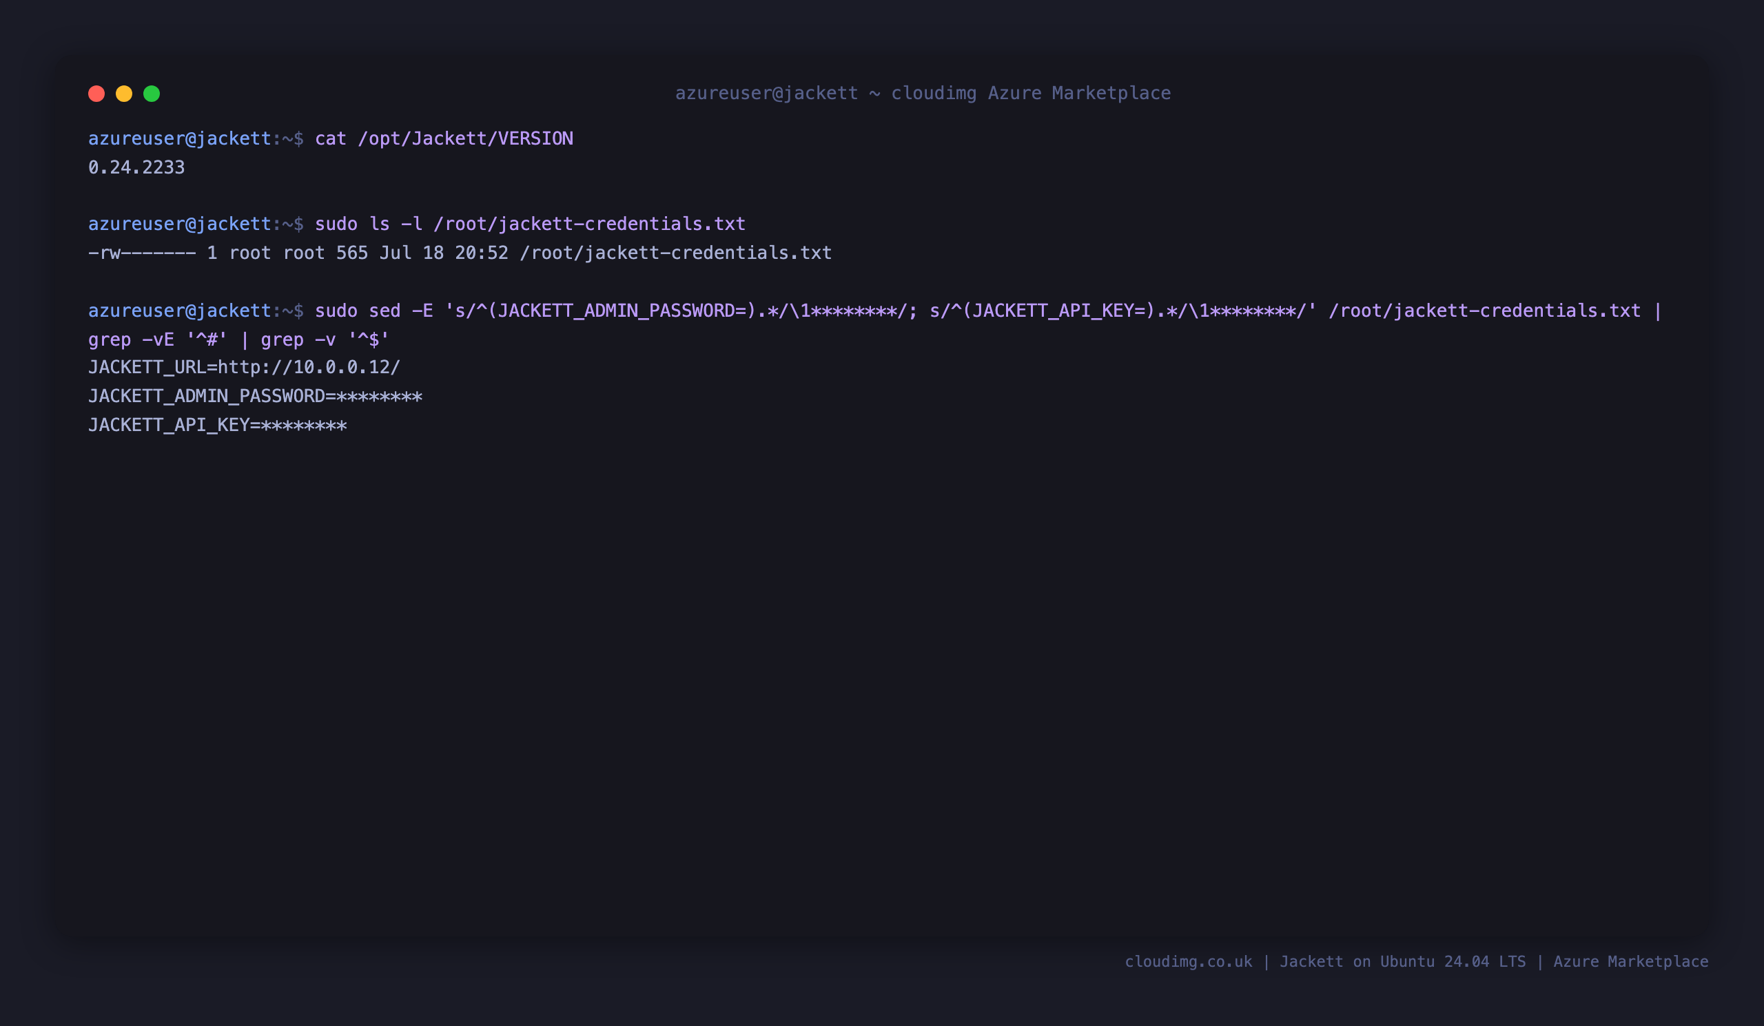Click the command 'cat /opt/Jackett/VERSION'
The width and height of the screenshot is (1764, 1026).
[444, 138]
